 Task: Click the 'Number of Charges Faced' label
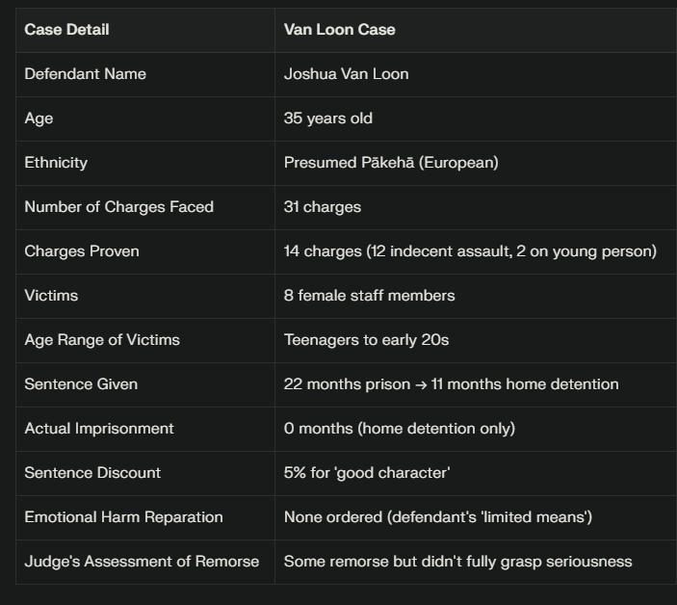[118, 206]
